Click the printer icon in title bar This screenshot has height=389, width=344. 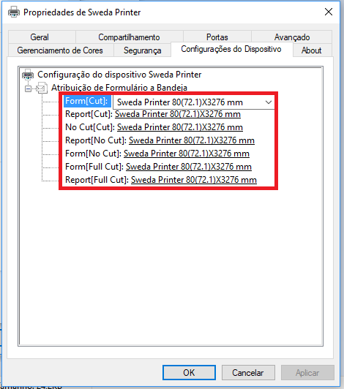[x=14, y=12]
